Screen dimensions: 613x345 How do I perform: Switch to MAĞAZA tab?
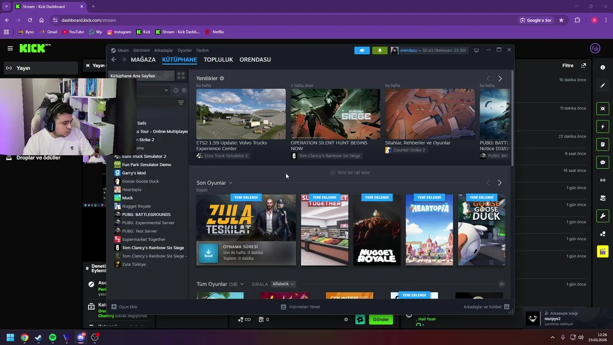coord(143,59)
